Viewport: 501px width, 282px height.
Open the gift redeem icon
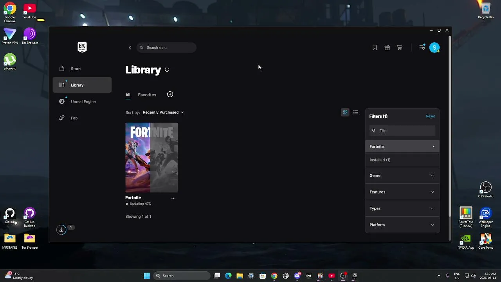[x=387, y=48]
